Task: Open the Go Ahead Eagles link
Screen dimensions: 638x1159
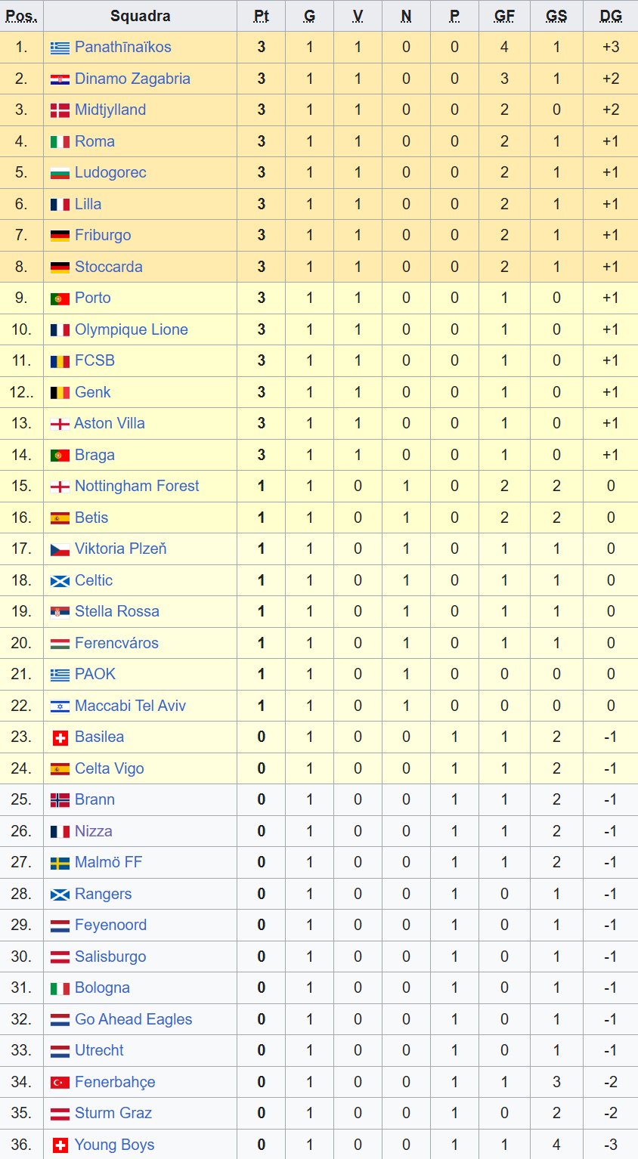Action: pos(133,1019)
